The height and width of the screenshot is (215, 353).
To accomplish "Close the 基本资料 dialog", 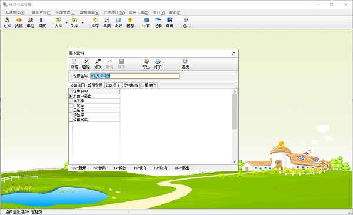I will 234,53.
